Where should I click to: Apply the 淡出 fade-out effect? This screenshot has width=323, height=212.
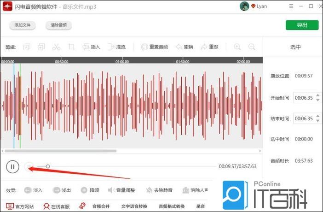coord(62,190)
